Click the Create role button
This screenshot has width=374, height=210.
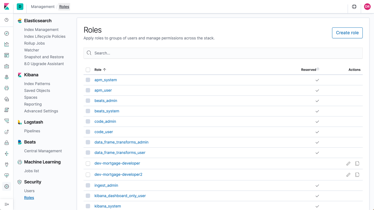[347, 33]
